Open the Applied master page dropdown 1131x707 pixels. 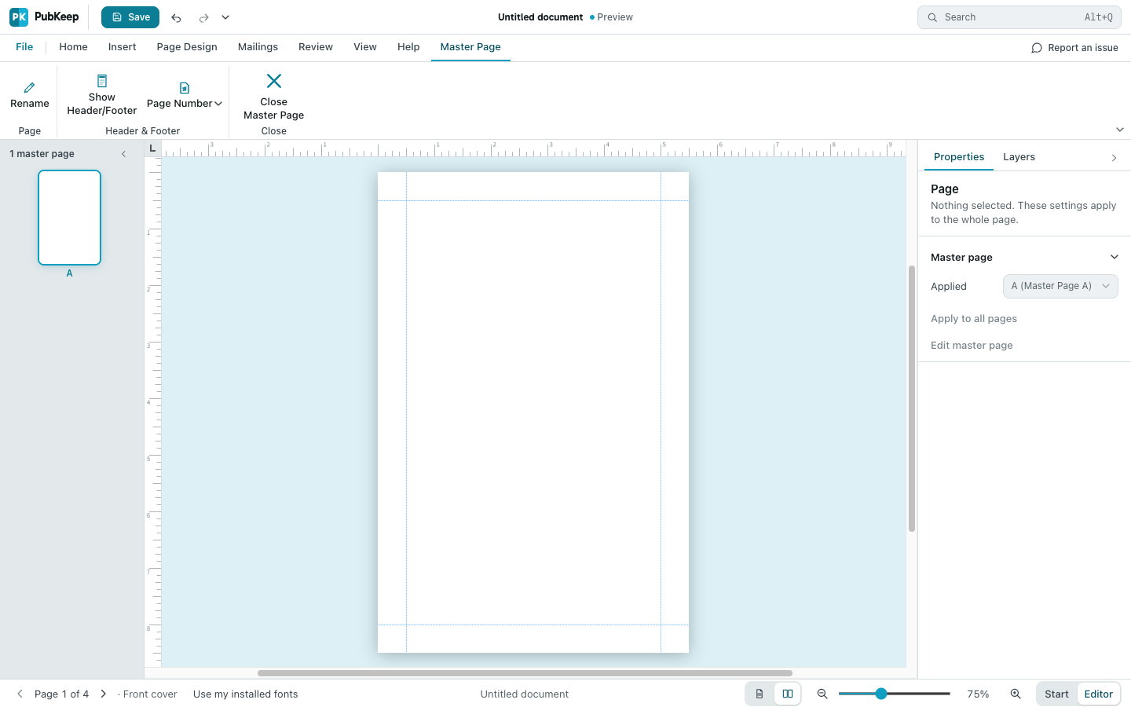[x=1060, y=286]
